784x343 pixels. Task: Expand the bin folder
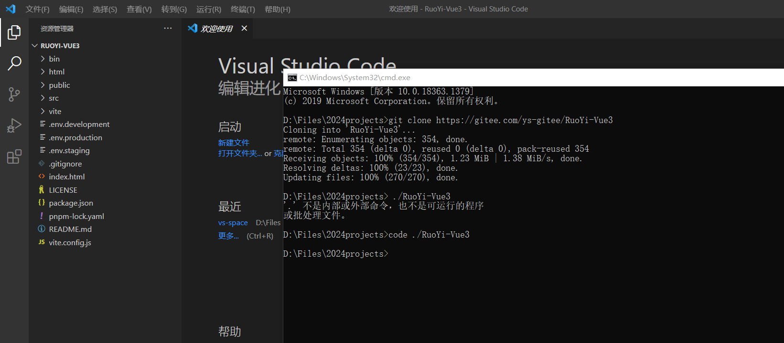click(x=43, y=59)
